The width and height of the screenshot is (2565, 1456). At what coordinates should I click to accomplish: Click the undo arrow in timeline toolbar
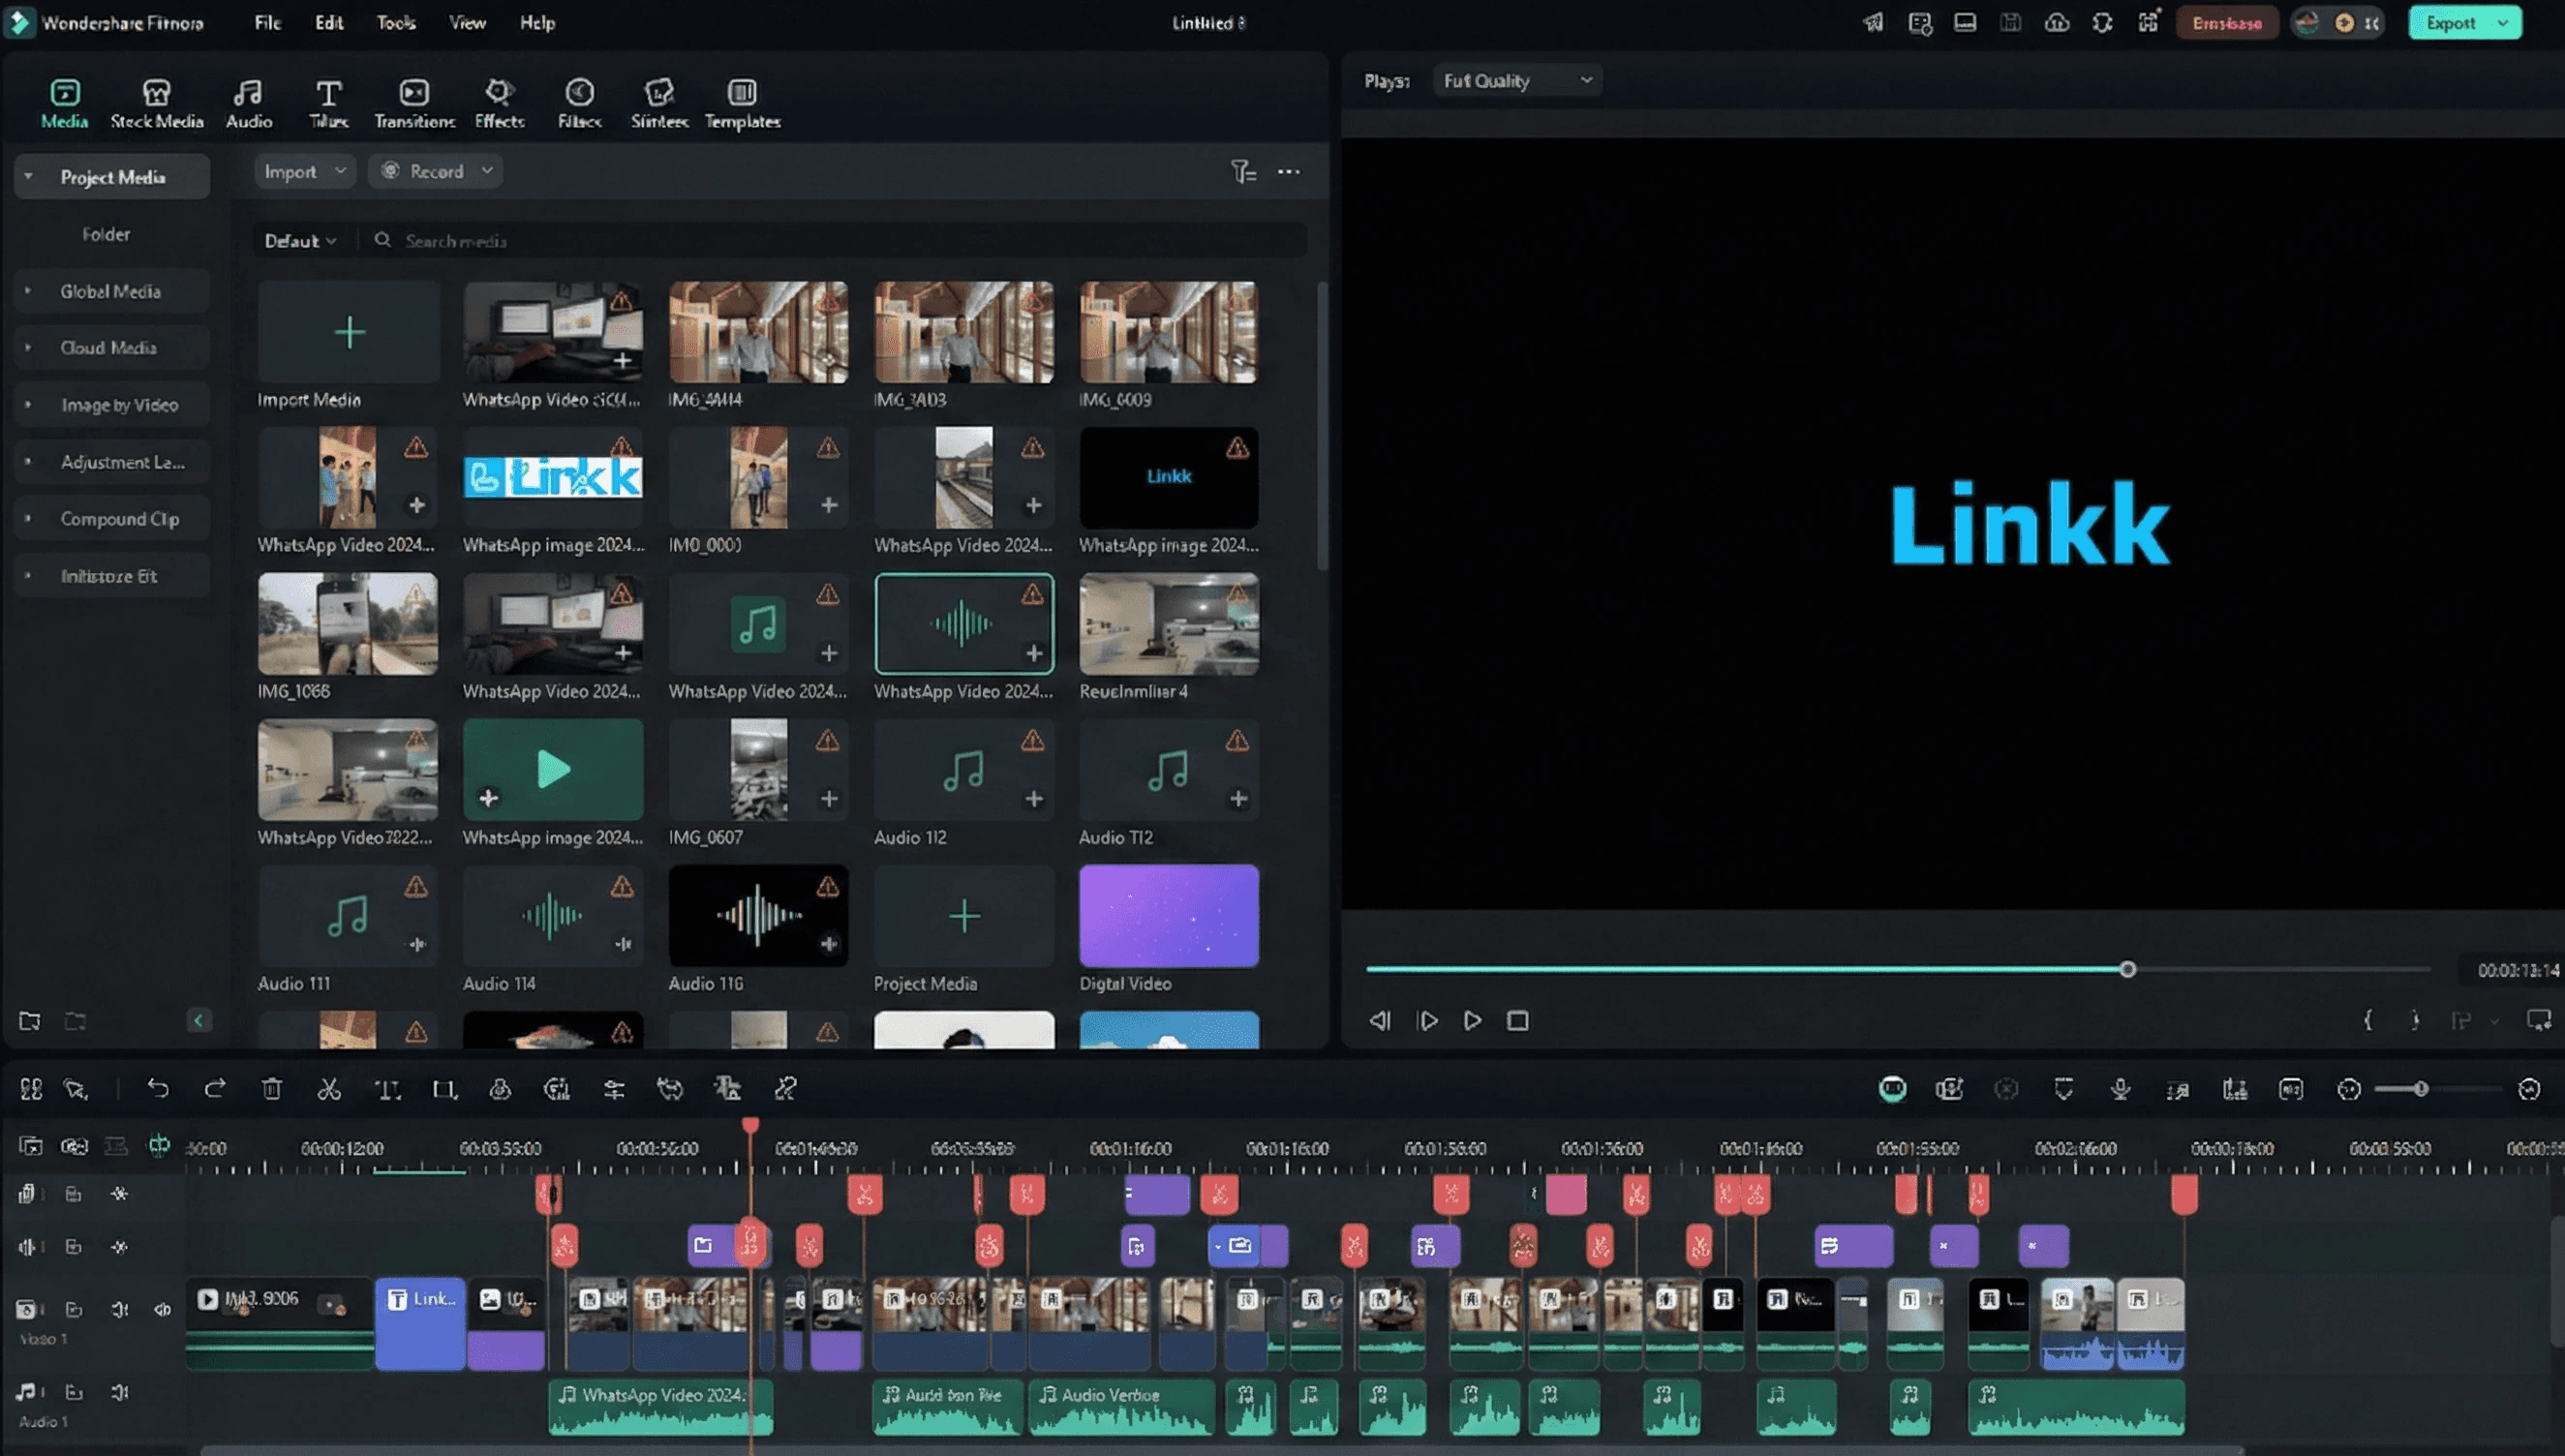coord(158,1089)
